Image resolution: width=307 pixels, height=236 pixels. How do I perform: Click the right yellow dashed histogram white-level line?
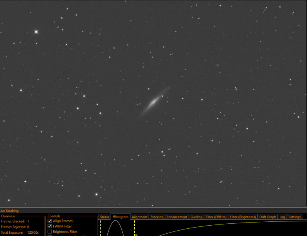(135, 228)
